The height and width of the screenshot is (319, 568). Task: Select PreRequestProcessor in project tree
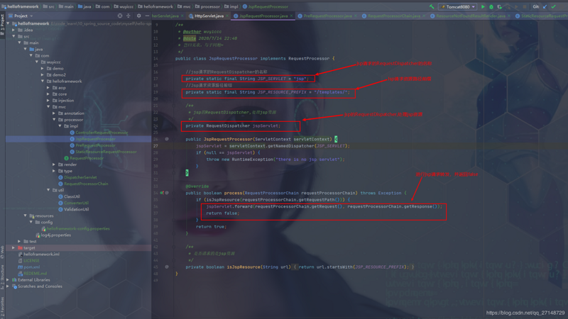93,145
